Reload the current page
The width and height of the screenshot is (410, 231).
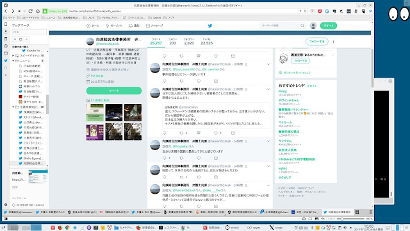click(31, 12)
